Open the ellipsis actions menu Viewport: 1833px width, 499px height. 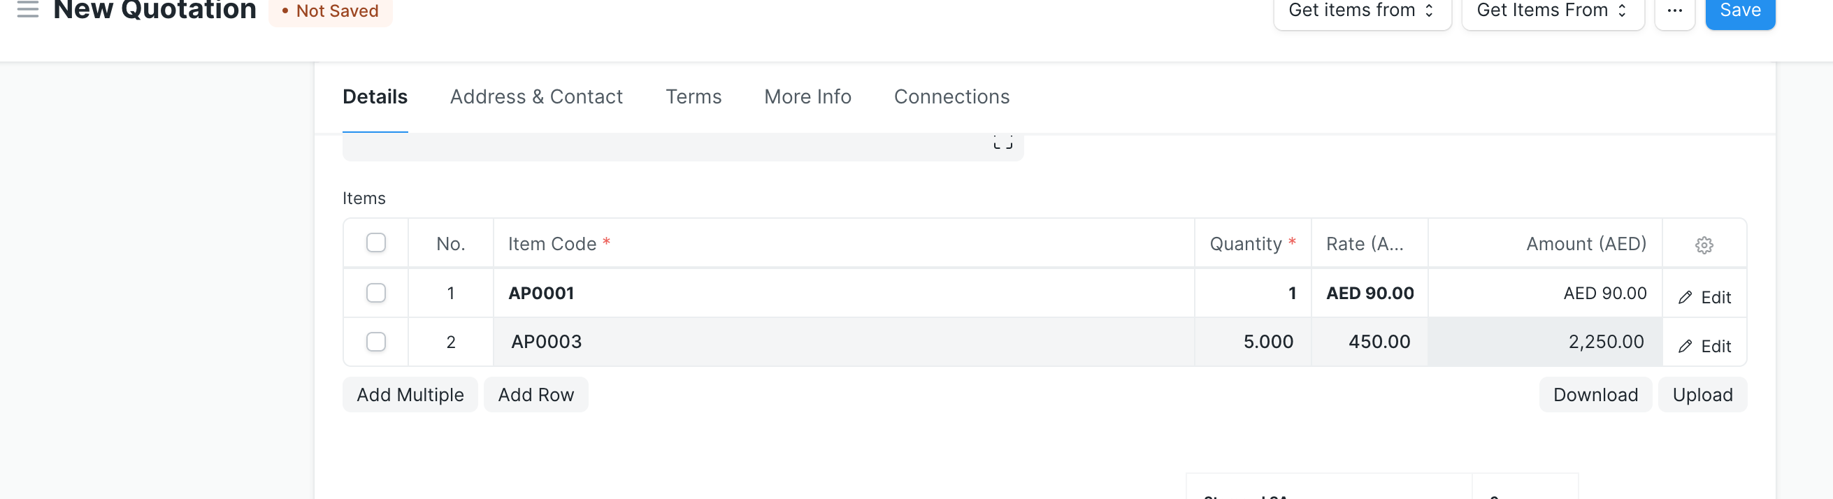(1676, 10)
